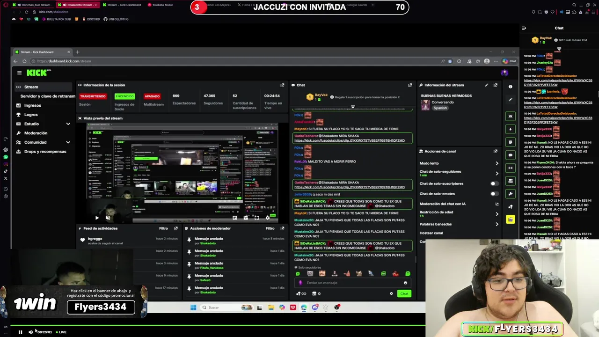Viewport: 599px width, 337px height.
Task: Click the Spanish language tag
Action: (x=440, y=108)
